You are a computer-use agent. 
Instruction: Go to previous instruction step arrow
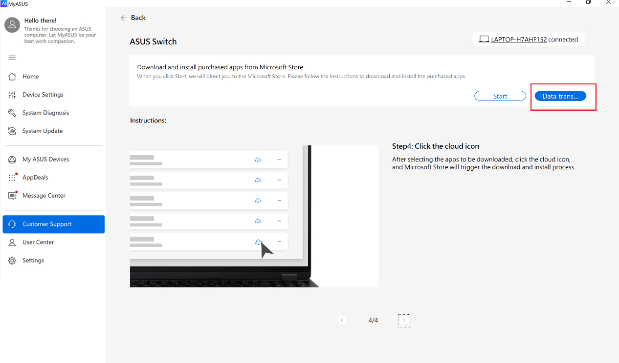point(342,321)
